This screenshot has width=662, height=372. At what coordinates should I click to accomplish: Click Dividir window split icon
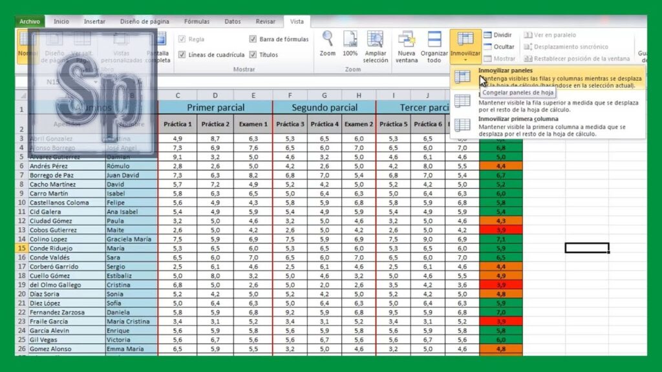(489, 35)
